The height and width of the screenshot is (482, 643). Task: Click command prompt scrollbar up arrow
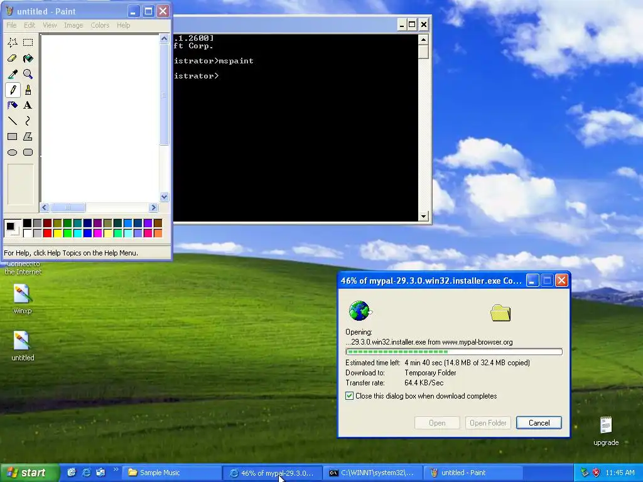(423, 40)
